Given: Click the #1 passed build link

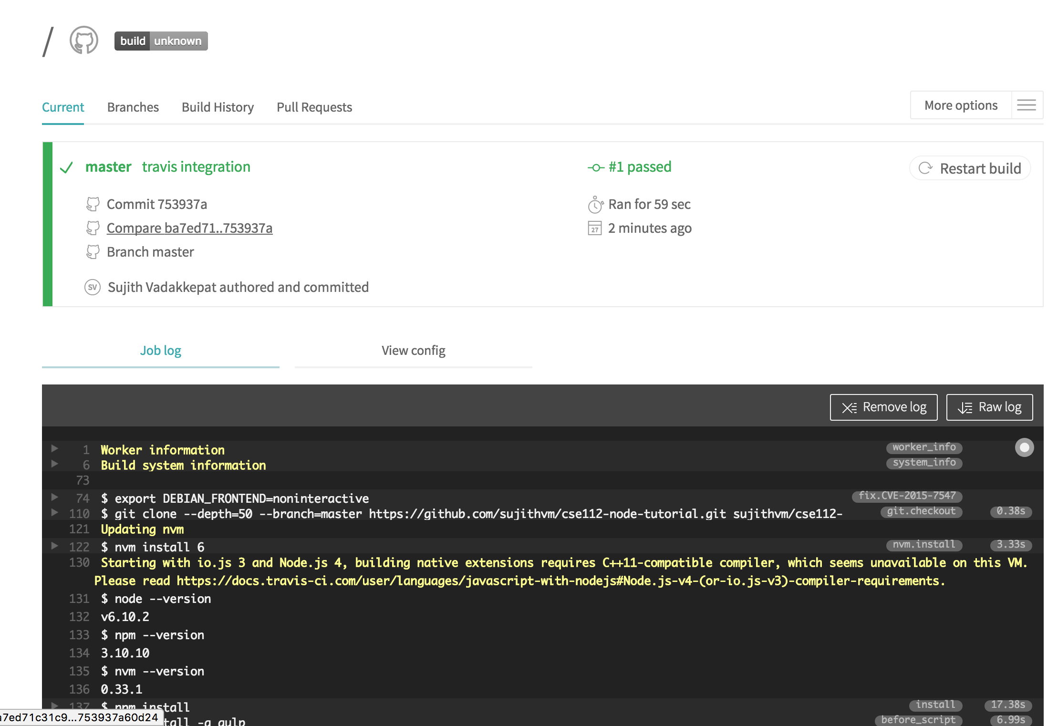Looking at the screenshot, I should tap(640, 167).
